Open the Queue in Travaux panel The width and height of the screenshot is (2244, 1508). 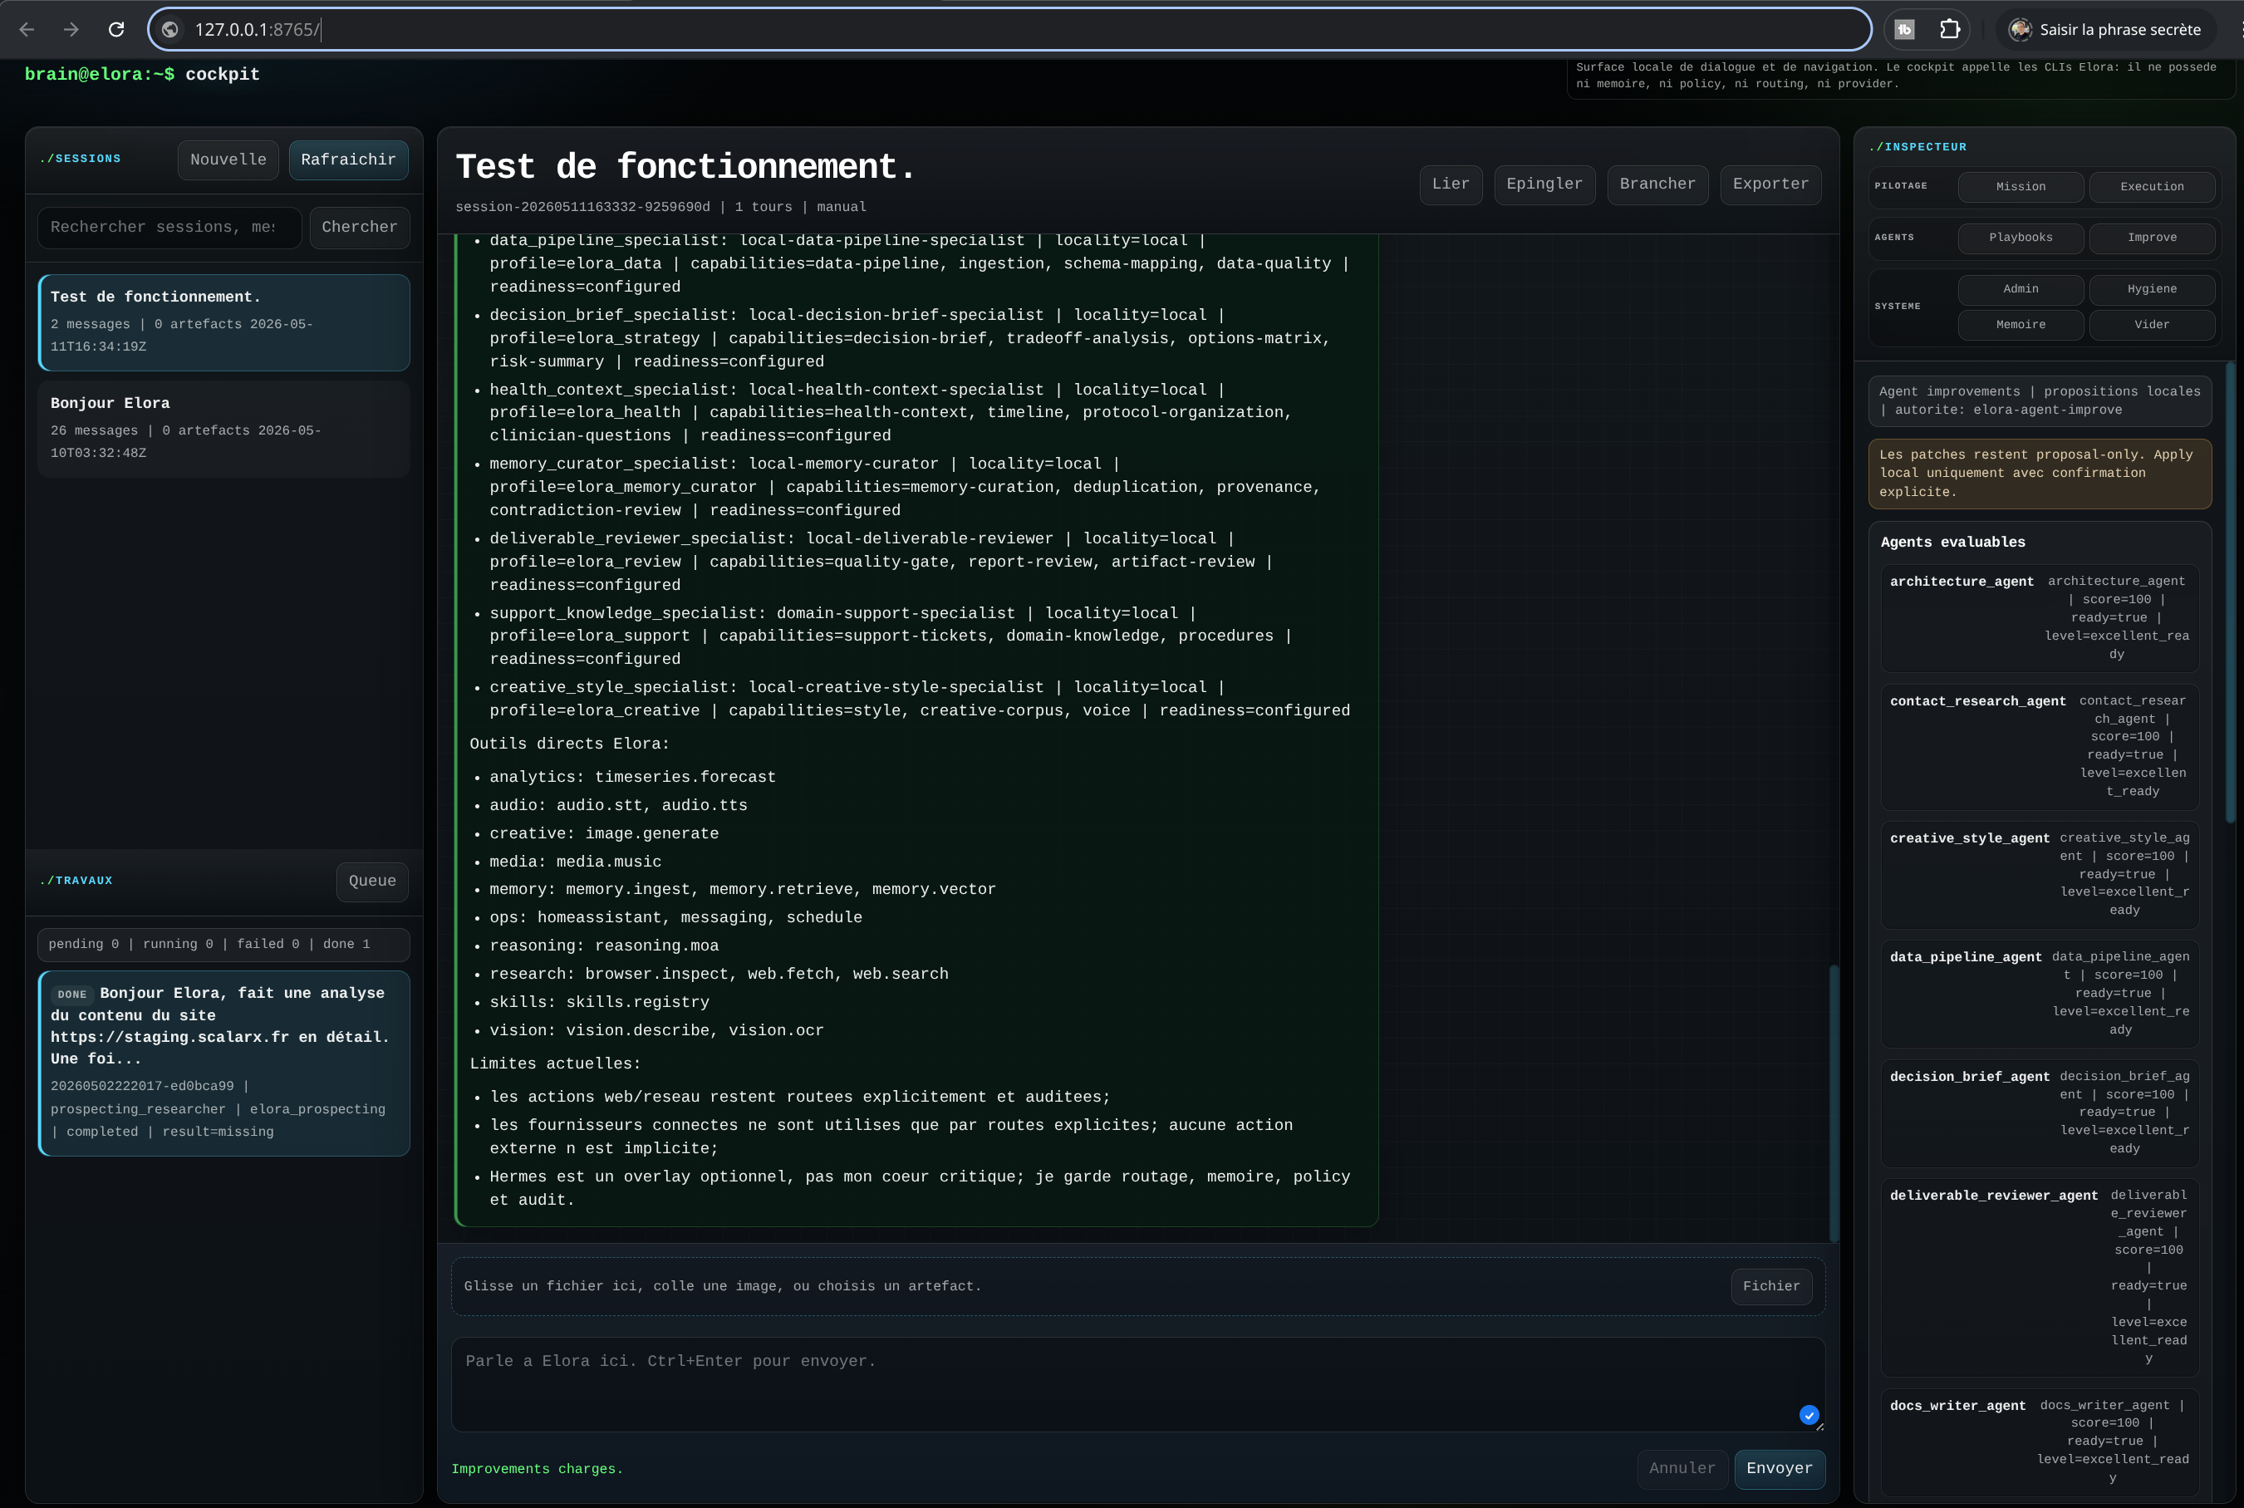[372, 881]
